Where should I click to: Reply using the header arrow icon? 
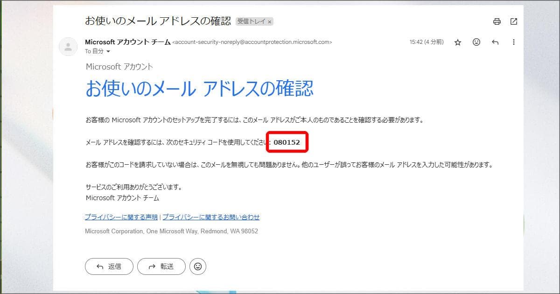[x=495, y=42]
